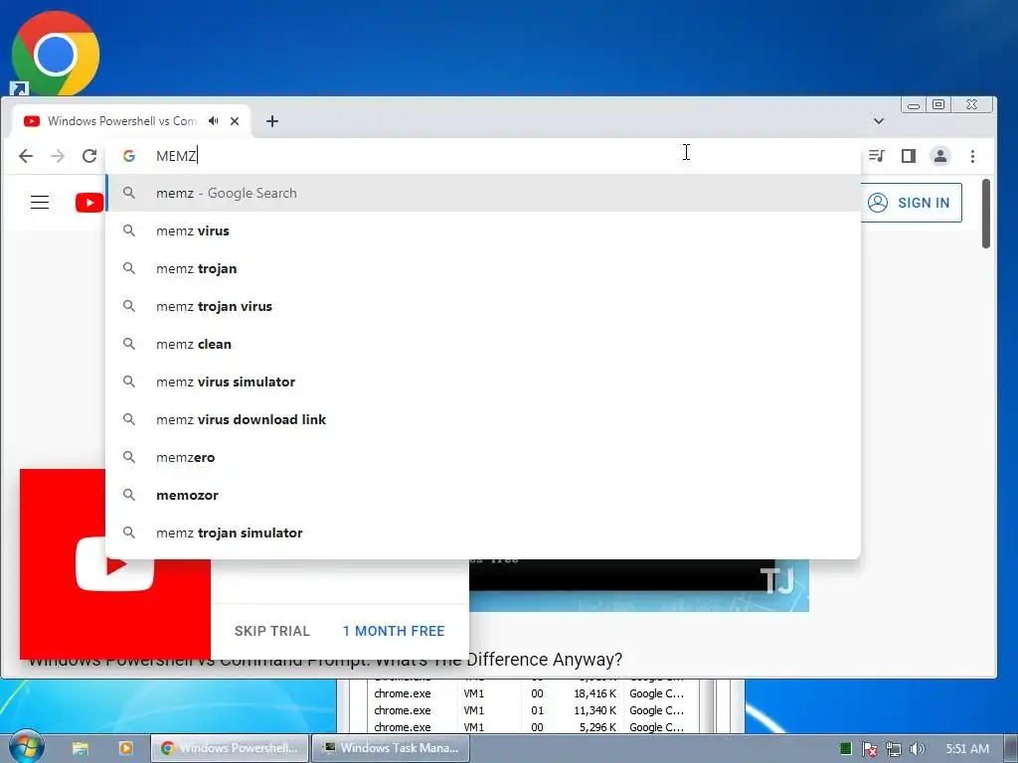Pick the 'memz clean' suggestion
This screenshot has height=763, width=1018.
point(483,344)
